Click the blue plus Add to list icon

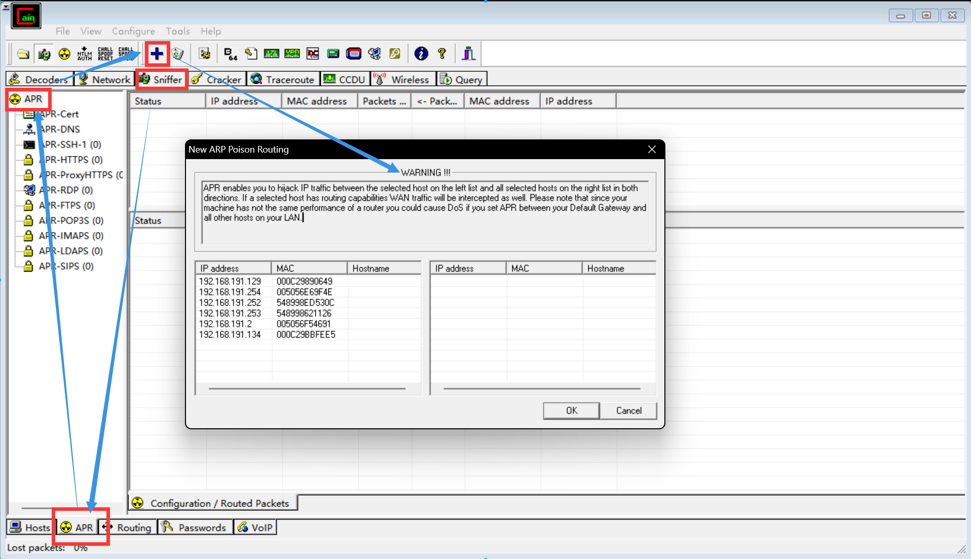coord(157,54)
